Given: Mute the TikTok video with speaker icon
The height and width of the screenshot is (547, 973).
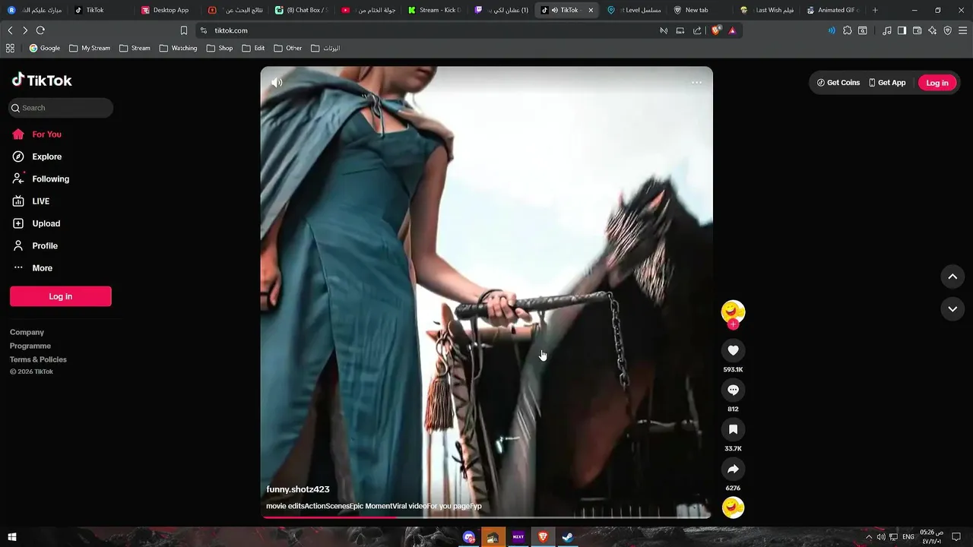Looking at the screenshot, I should pyautogui.click(x=277, y=82).
